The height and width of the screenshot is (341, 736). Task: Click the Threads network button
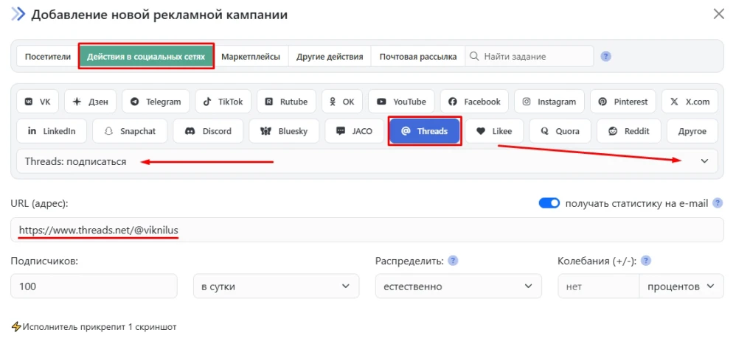pyautogui.click(x=425, y=131)
